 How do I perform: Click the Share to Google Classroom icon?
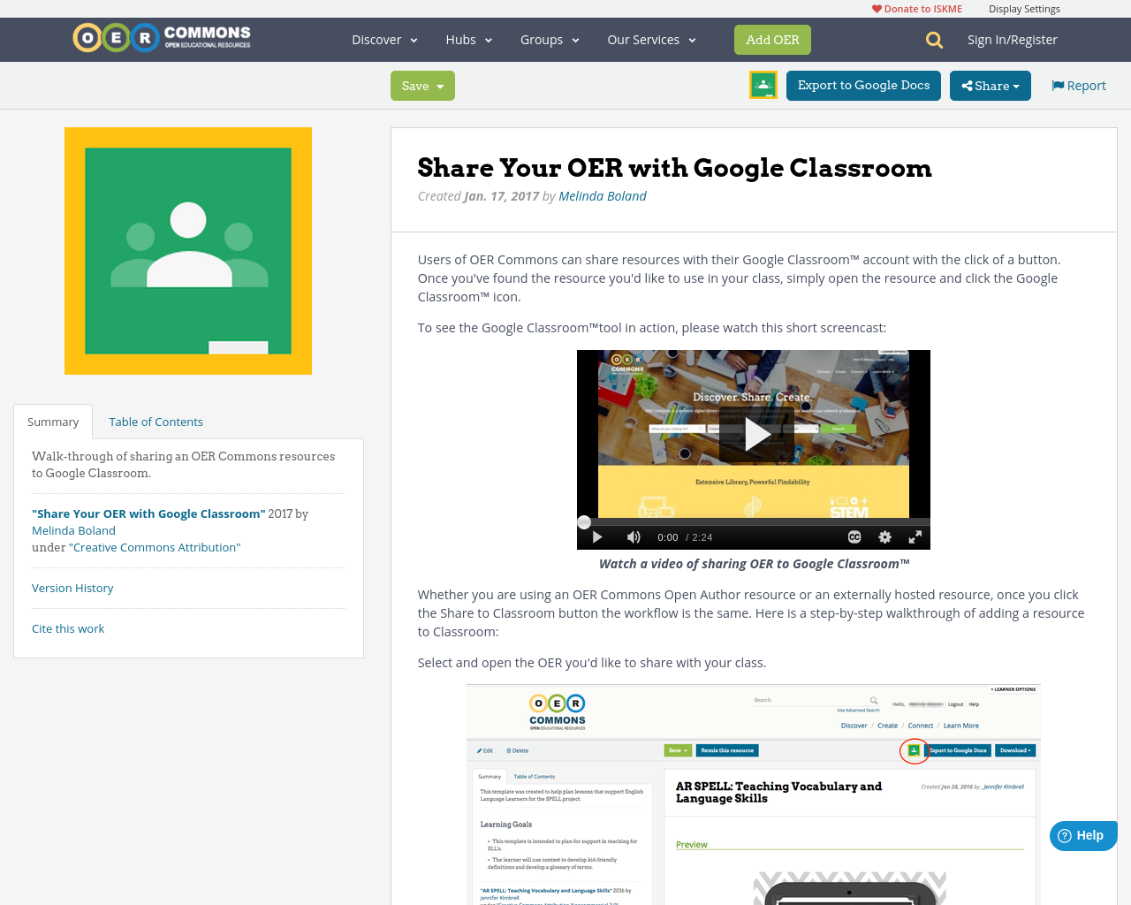pos(763,84)
